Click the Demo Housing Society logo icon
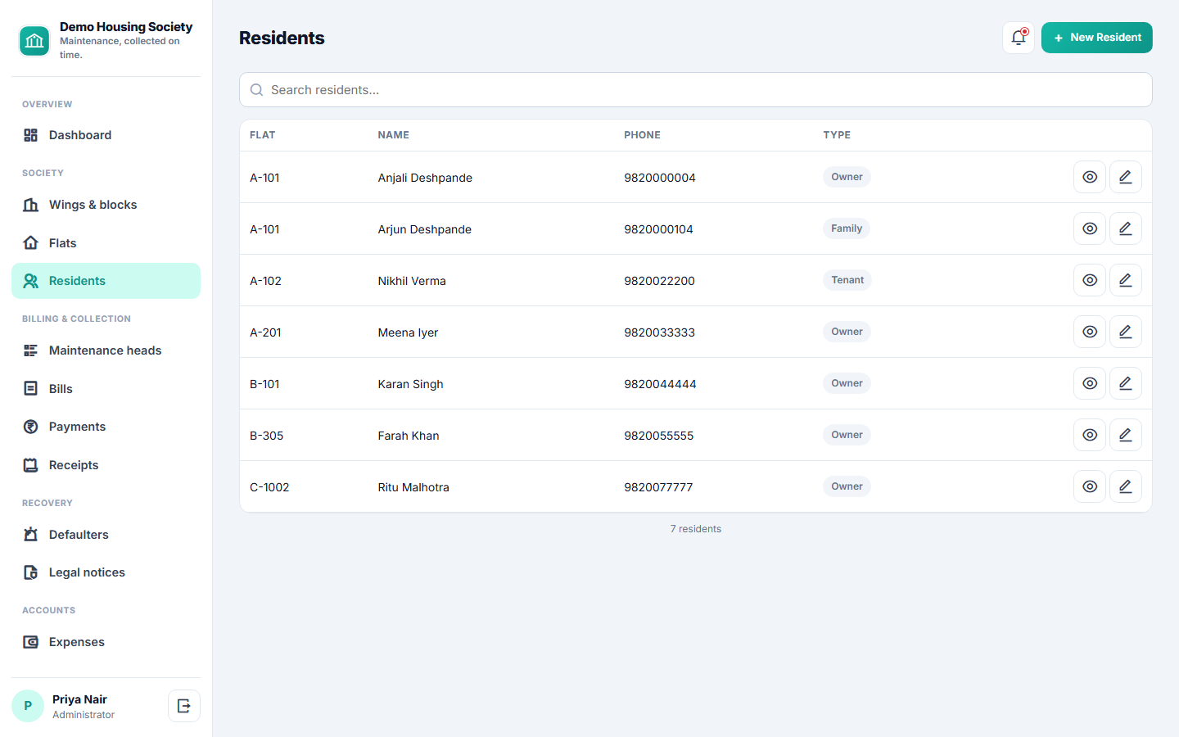The width and height of the screenshot is (1179, 737). click(34, 41)
